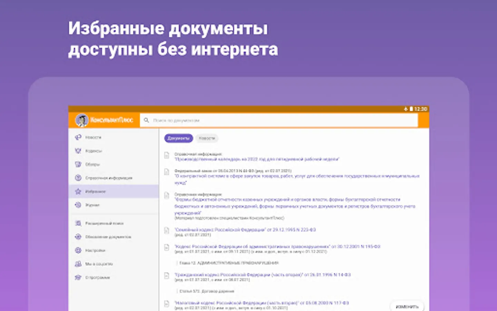The width and height of the screenshot is (497, 311).
Task: Open О программе from the sidebar
Action: click(x=114, y=277)
